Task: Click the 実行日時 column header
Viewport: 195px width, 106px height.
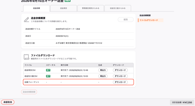Action: (64, 65)
